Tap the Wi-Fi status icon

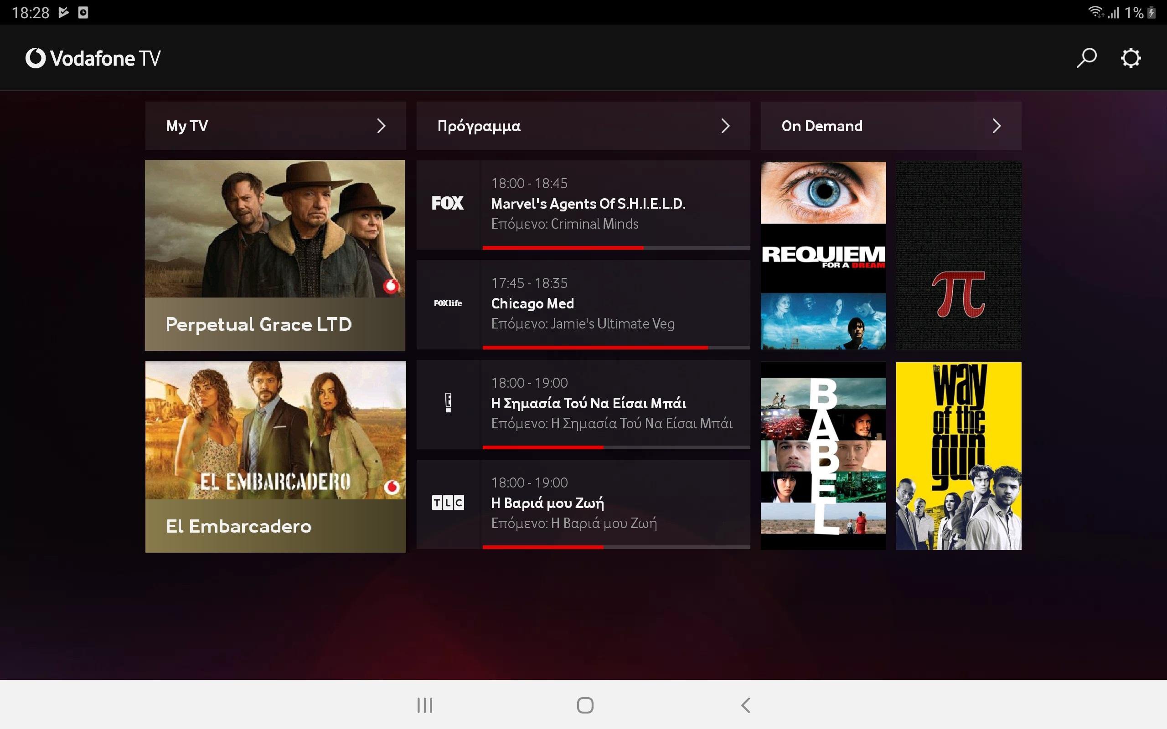coord(1097,13)
